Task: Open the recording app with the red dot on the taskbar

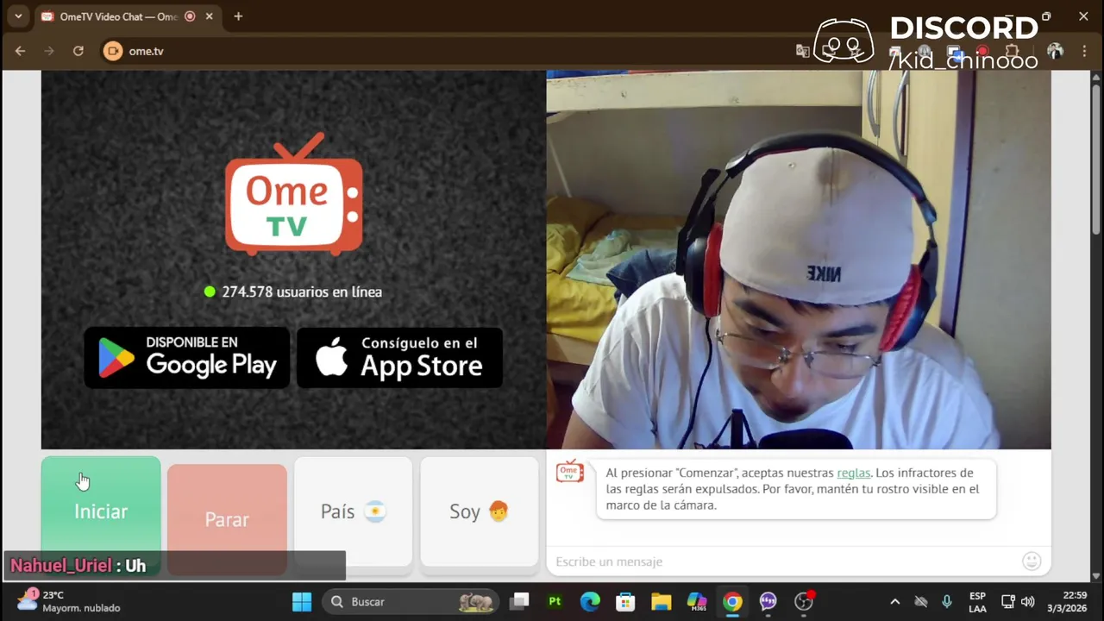Action: (804, 601)
